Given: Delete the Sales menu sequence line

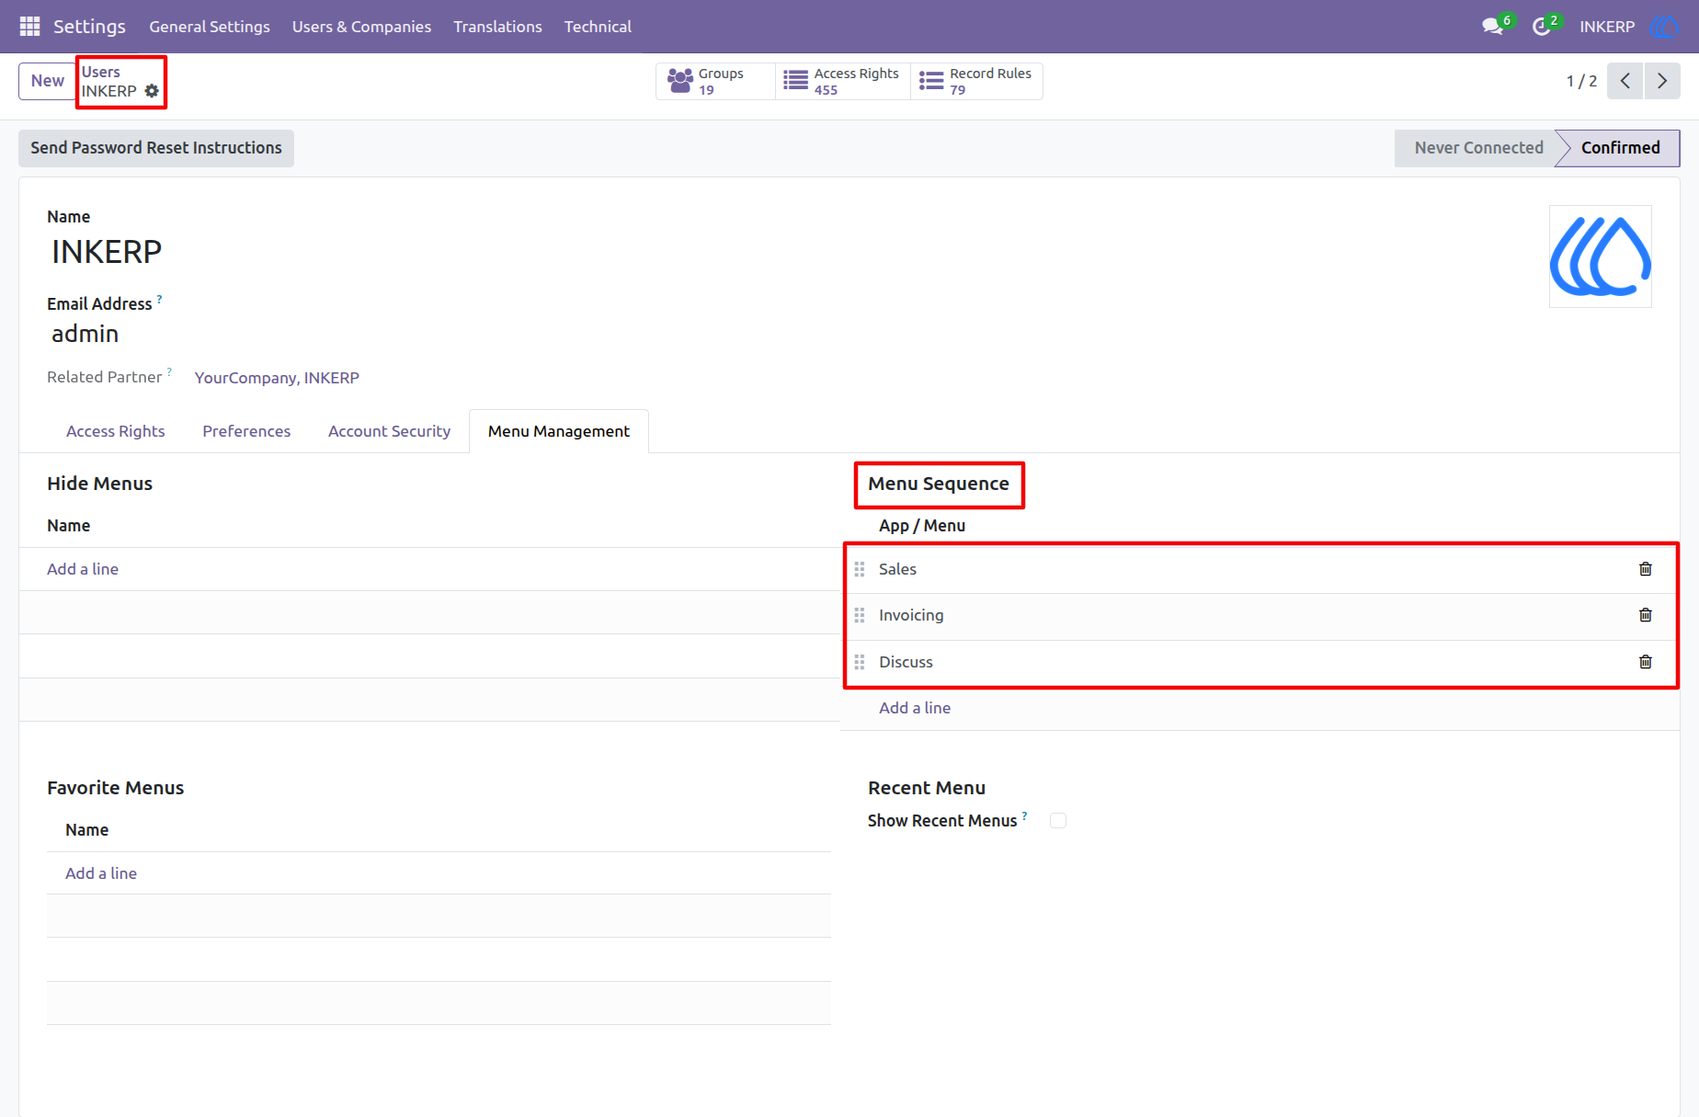Looking at the screenshot, I should [1646, 569].
